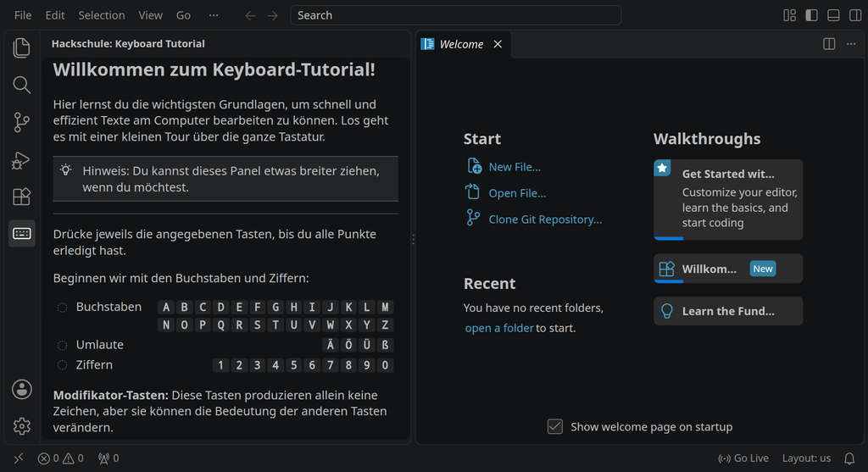Expand the overflow menu ellipsis in menu bar
Viewport: 868px width, 472px height.
(214, 15)
